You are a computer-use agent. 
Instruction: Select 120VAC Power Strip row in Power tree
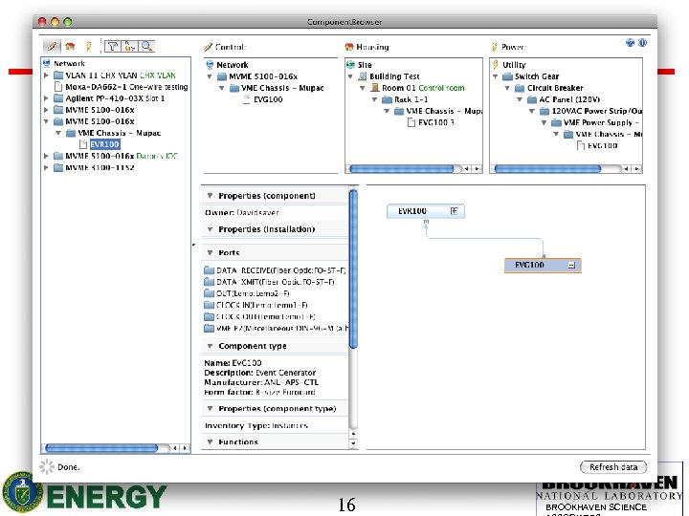597,111
